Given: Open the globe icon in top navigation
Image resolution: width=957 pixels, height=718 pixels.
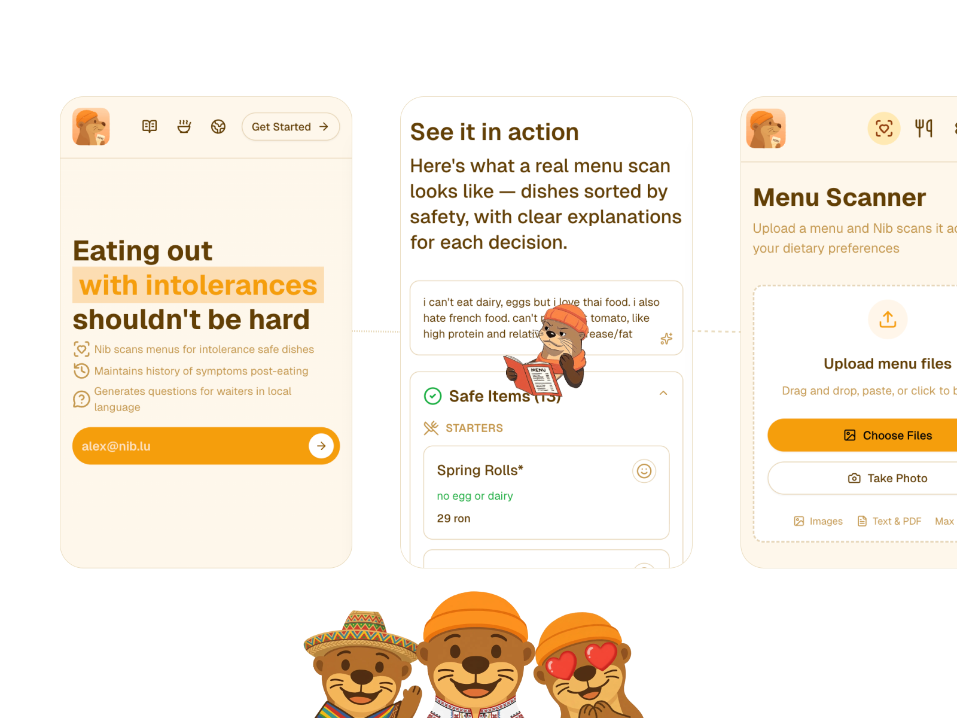Looking at the screenshot, I should (218, 126).
